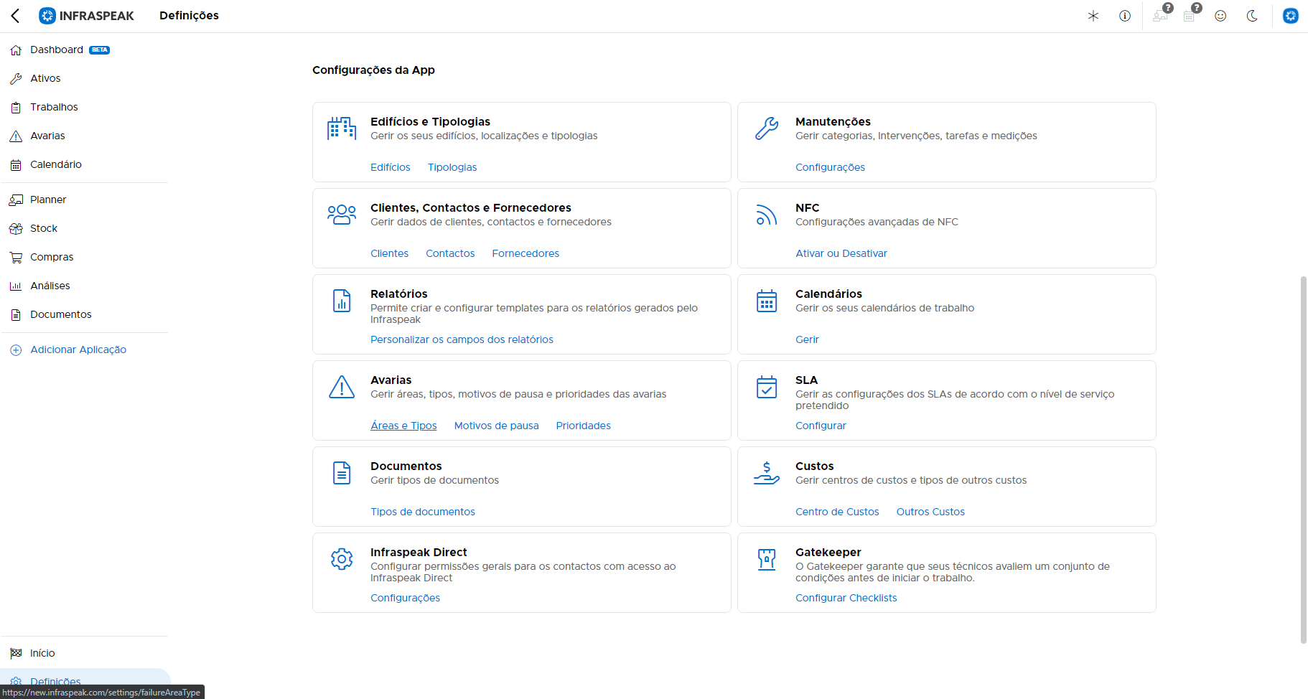
Task: Click the Calendários calendar icon
Action: (x=767, y=301)
